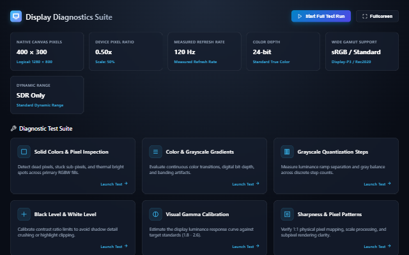This screenshot has height=255, width=409.
Task: Launch the Black Level & White Level test
Action: [114, 247]
